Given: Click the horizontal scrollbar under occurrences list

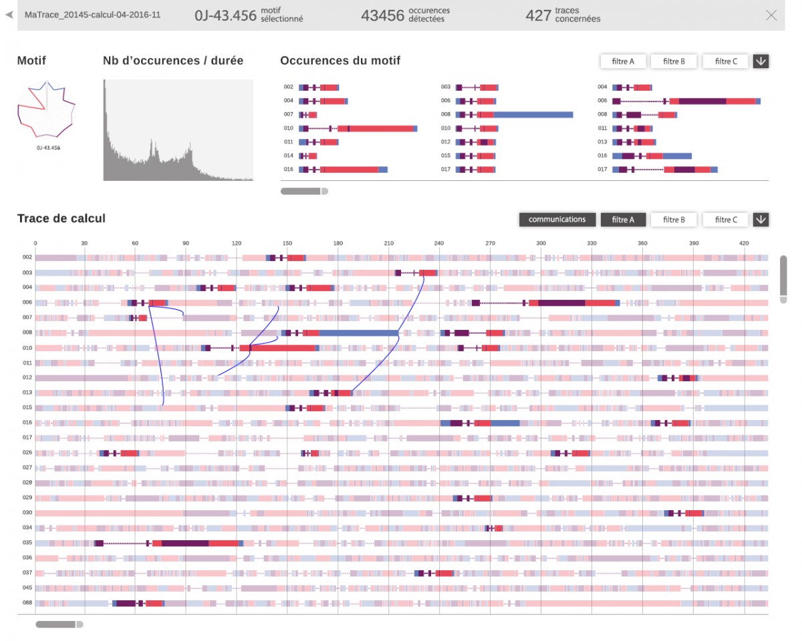Looking at the screenshot, I should 303,192.
